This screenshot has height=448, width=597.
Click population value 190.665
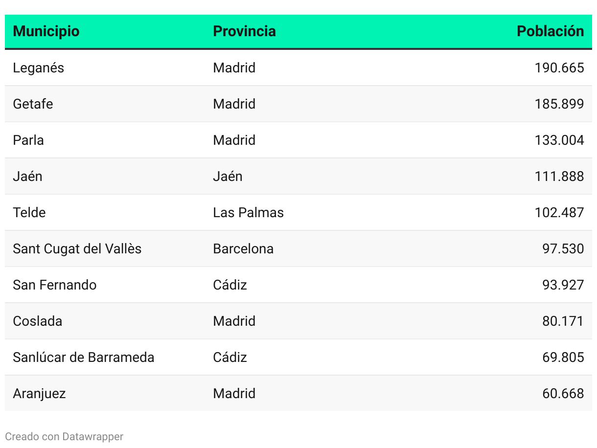click(x=559, y=67)
